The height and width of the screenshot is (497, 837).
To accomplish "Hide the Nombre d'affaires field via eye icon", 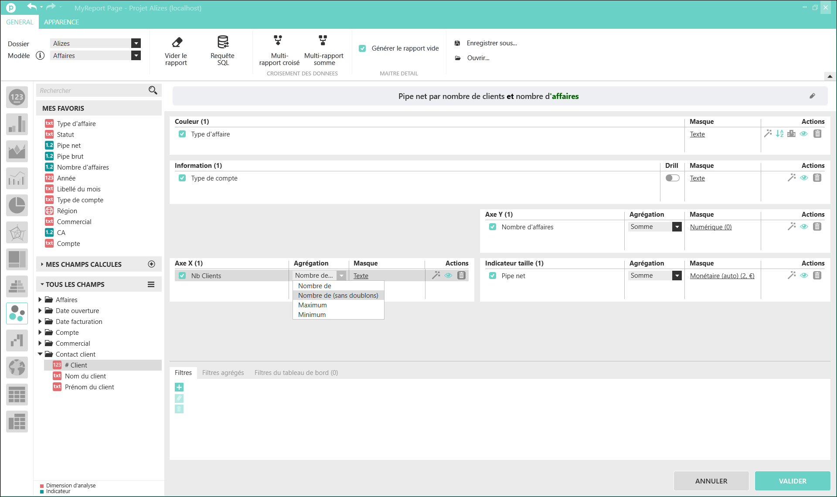I will tap(804, 227).
